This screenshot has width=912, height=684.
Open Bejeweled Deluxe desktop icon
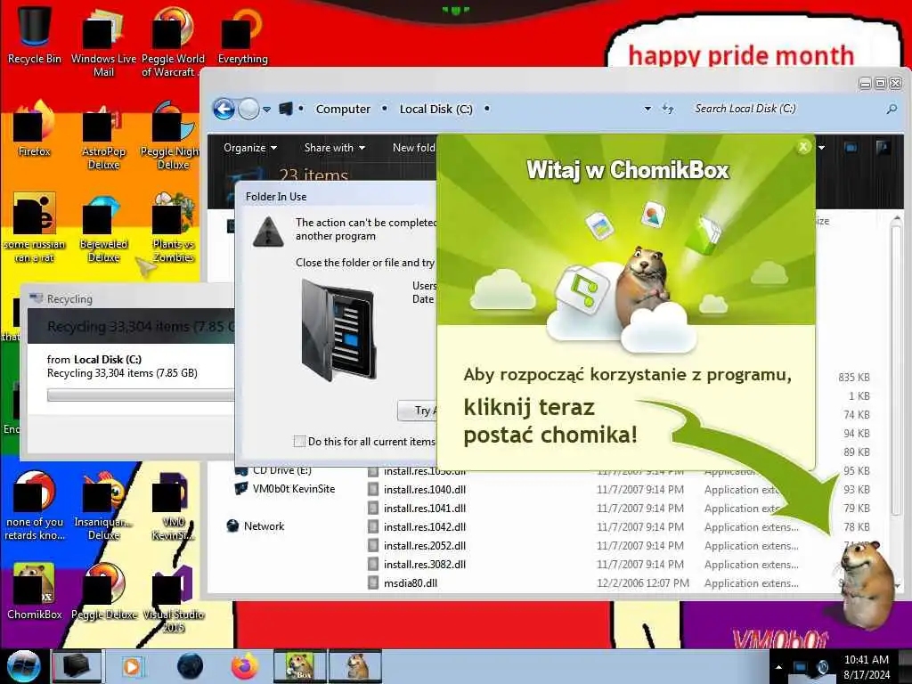(x=103, y=227)
